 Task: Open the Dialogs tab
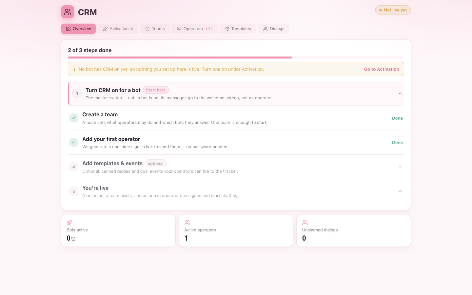274,29
